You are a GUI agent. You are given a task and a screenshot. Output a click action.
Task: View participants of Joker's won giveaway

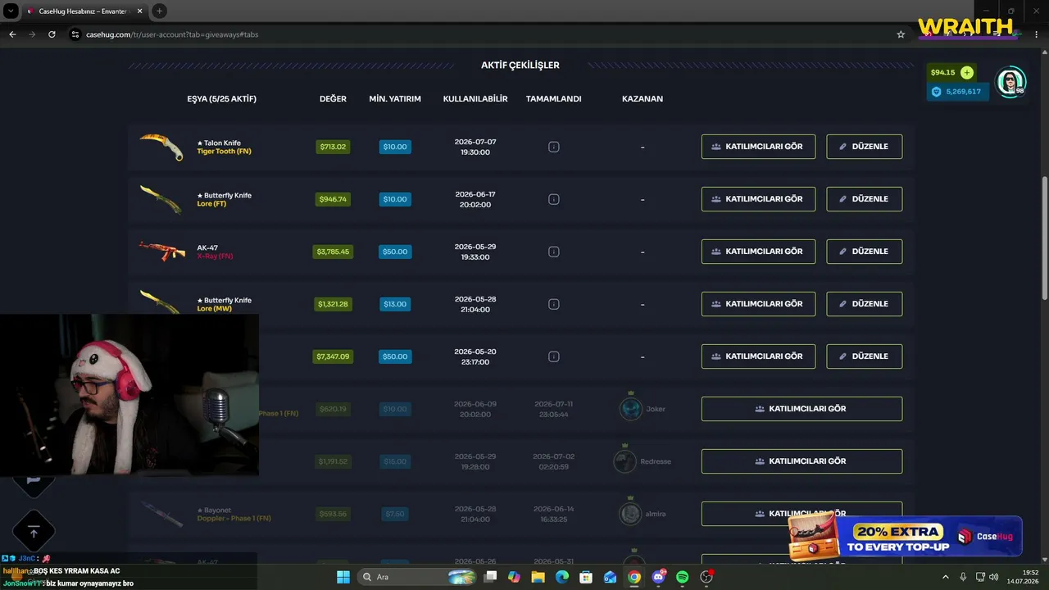(802, 409)
